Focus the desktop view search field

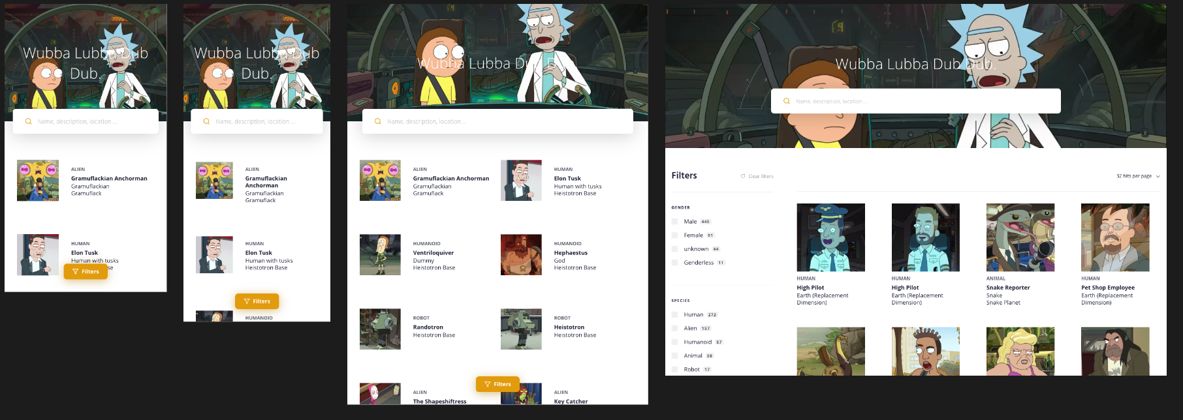(915, 101)
